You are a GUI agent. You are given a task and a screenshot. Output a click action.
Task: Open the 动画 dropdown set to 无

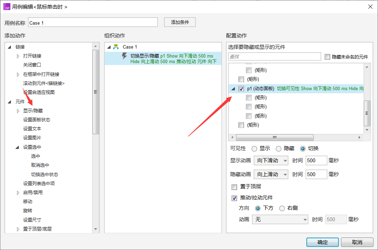(280, 219)
